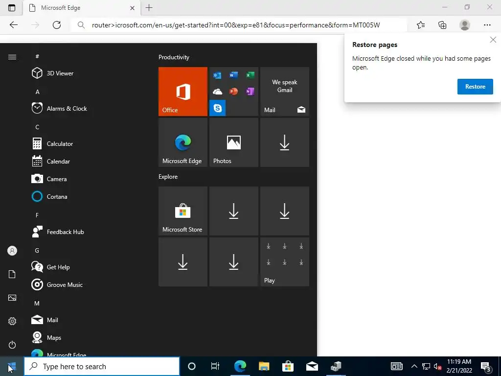The height and width of the screenshot is (376, 501).
Task: Open the Play folder tile
Action: coord(285,262)
